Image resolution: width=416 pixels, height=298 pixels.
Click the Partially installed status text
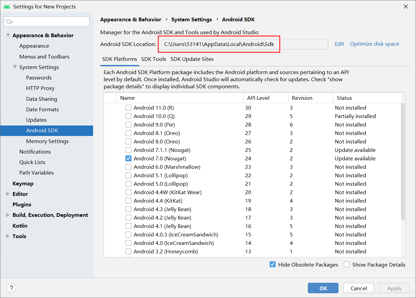(355, 116)
